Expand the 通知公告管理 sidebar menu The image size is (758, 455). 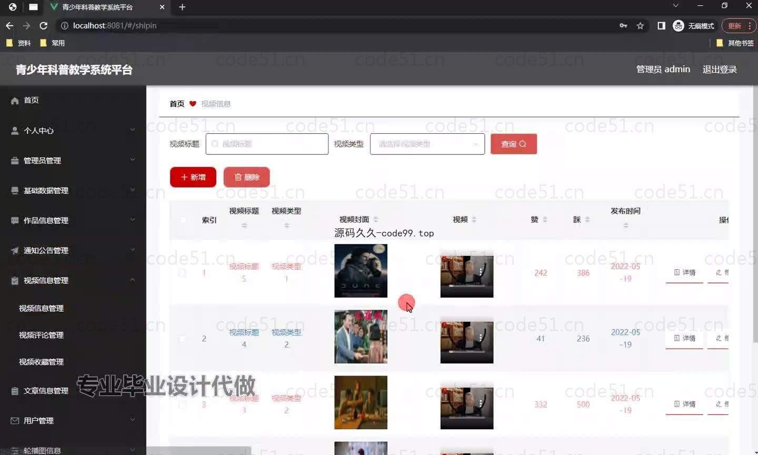click(x=133, y=250)
